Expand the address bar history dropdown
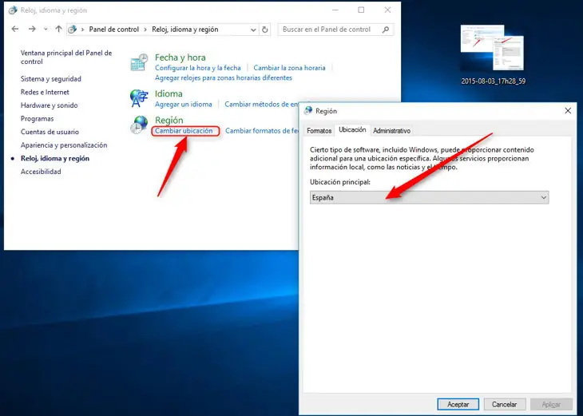 pyautogui.click(x=253, y=30)
